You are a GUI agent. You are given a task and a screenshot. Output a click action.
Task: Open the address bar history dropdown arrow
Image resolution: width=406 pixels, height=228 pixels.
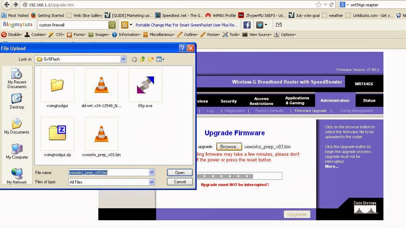tap(325, 5)
